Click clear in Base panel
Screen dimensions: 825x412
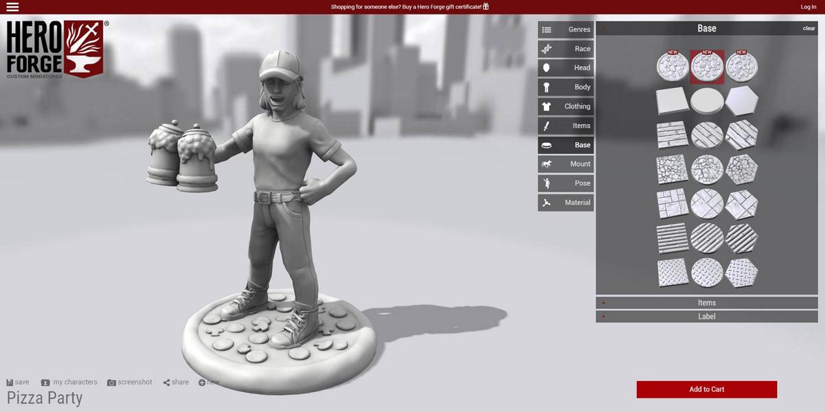(x=809, y=28)
